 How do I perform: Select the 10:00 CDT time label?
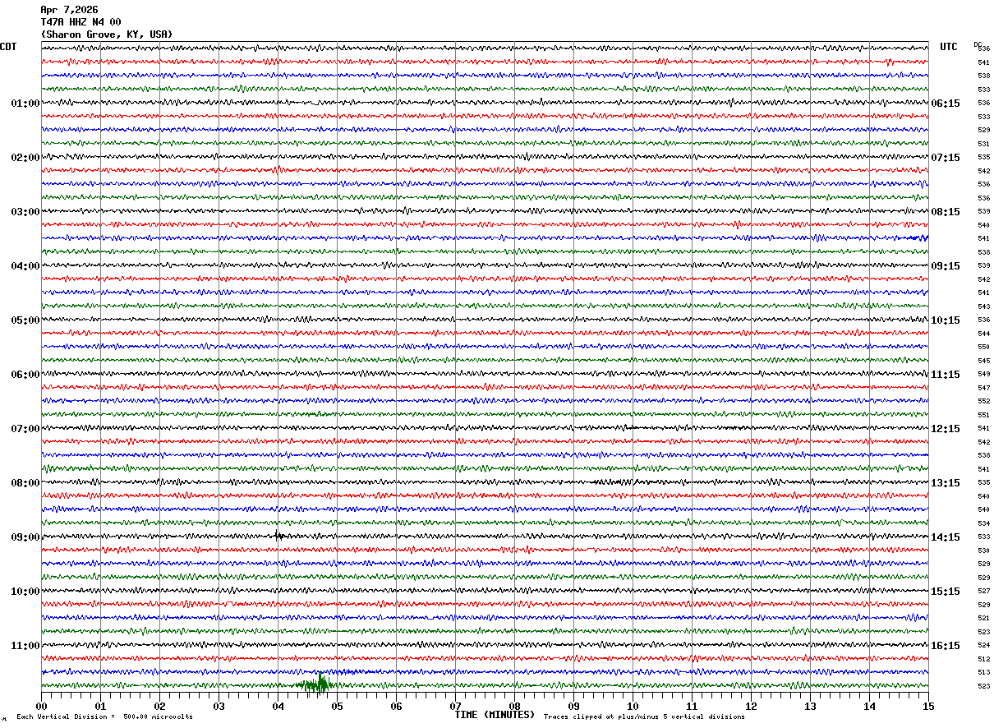(25, 592)
